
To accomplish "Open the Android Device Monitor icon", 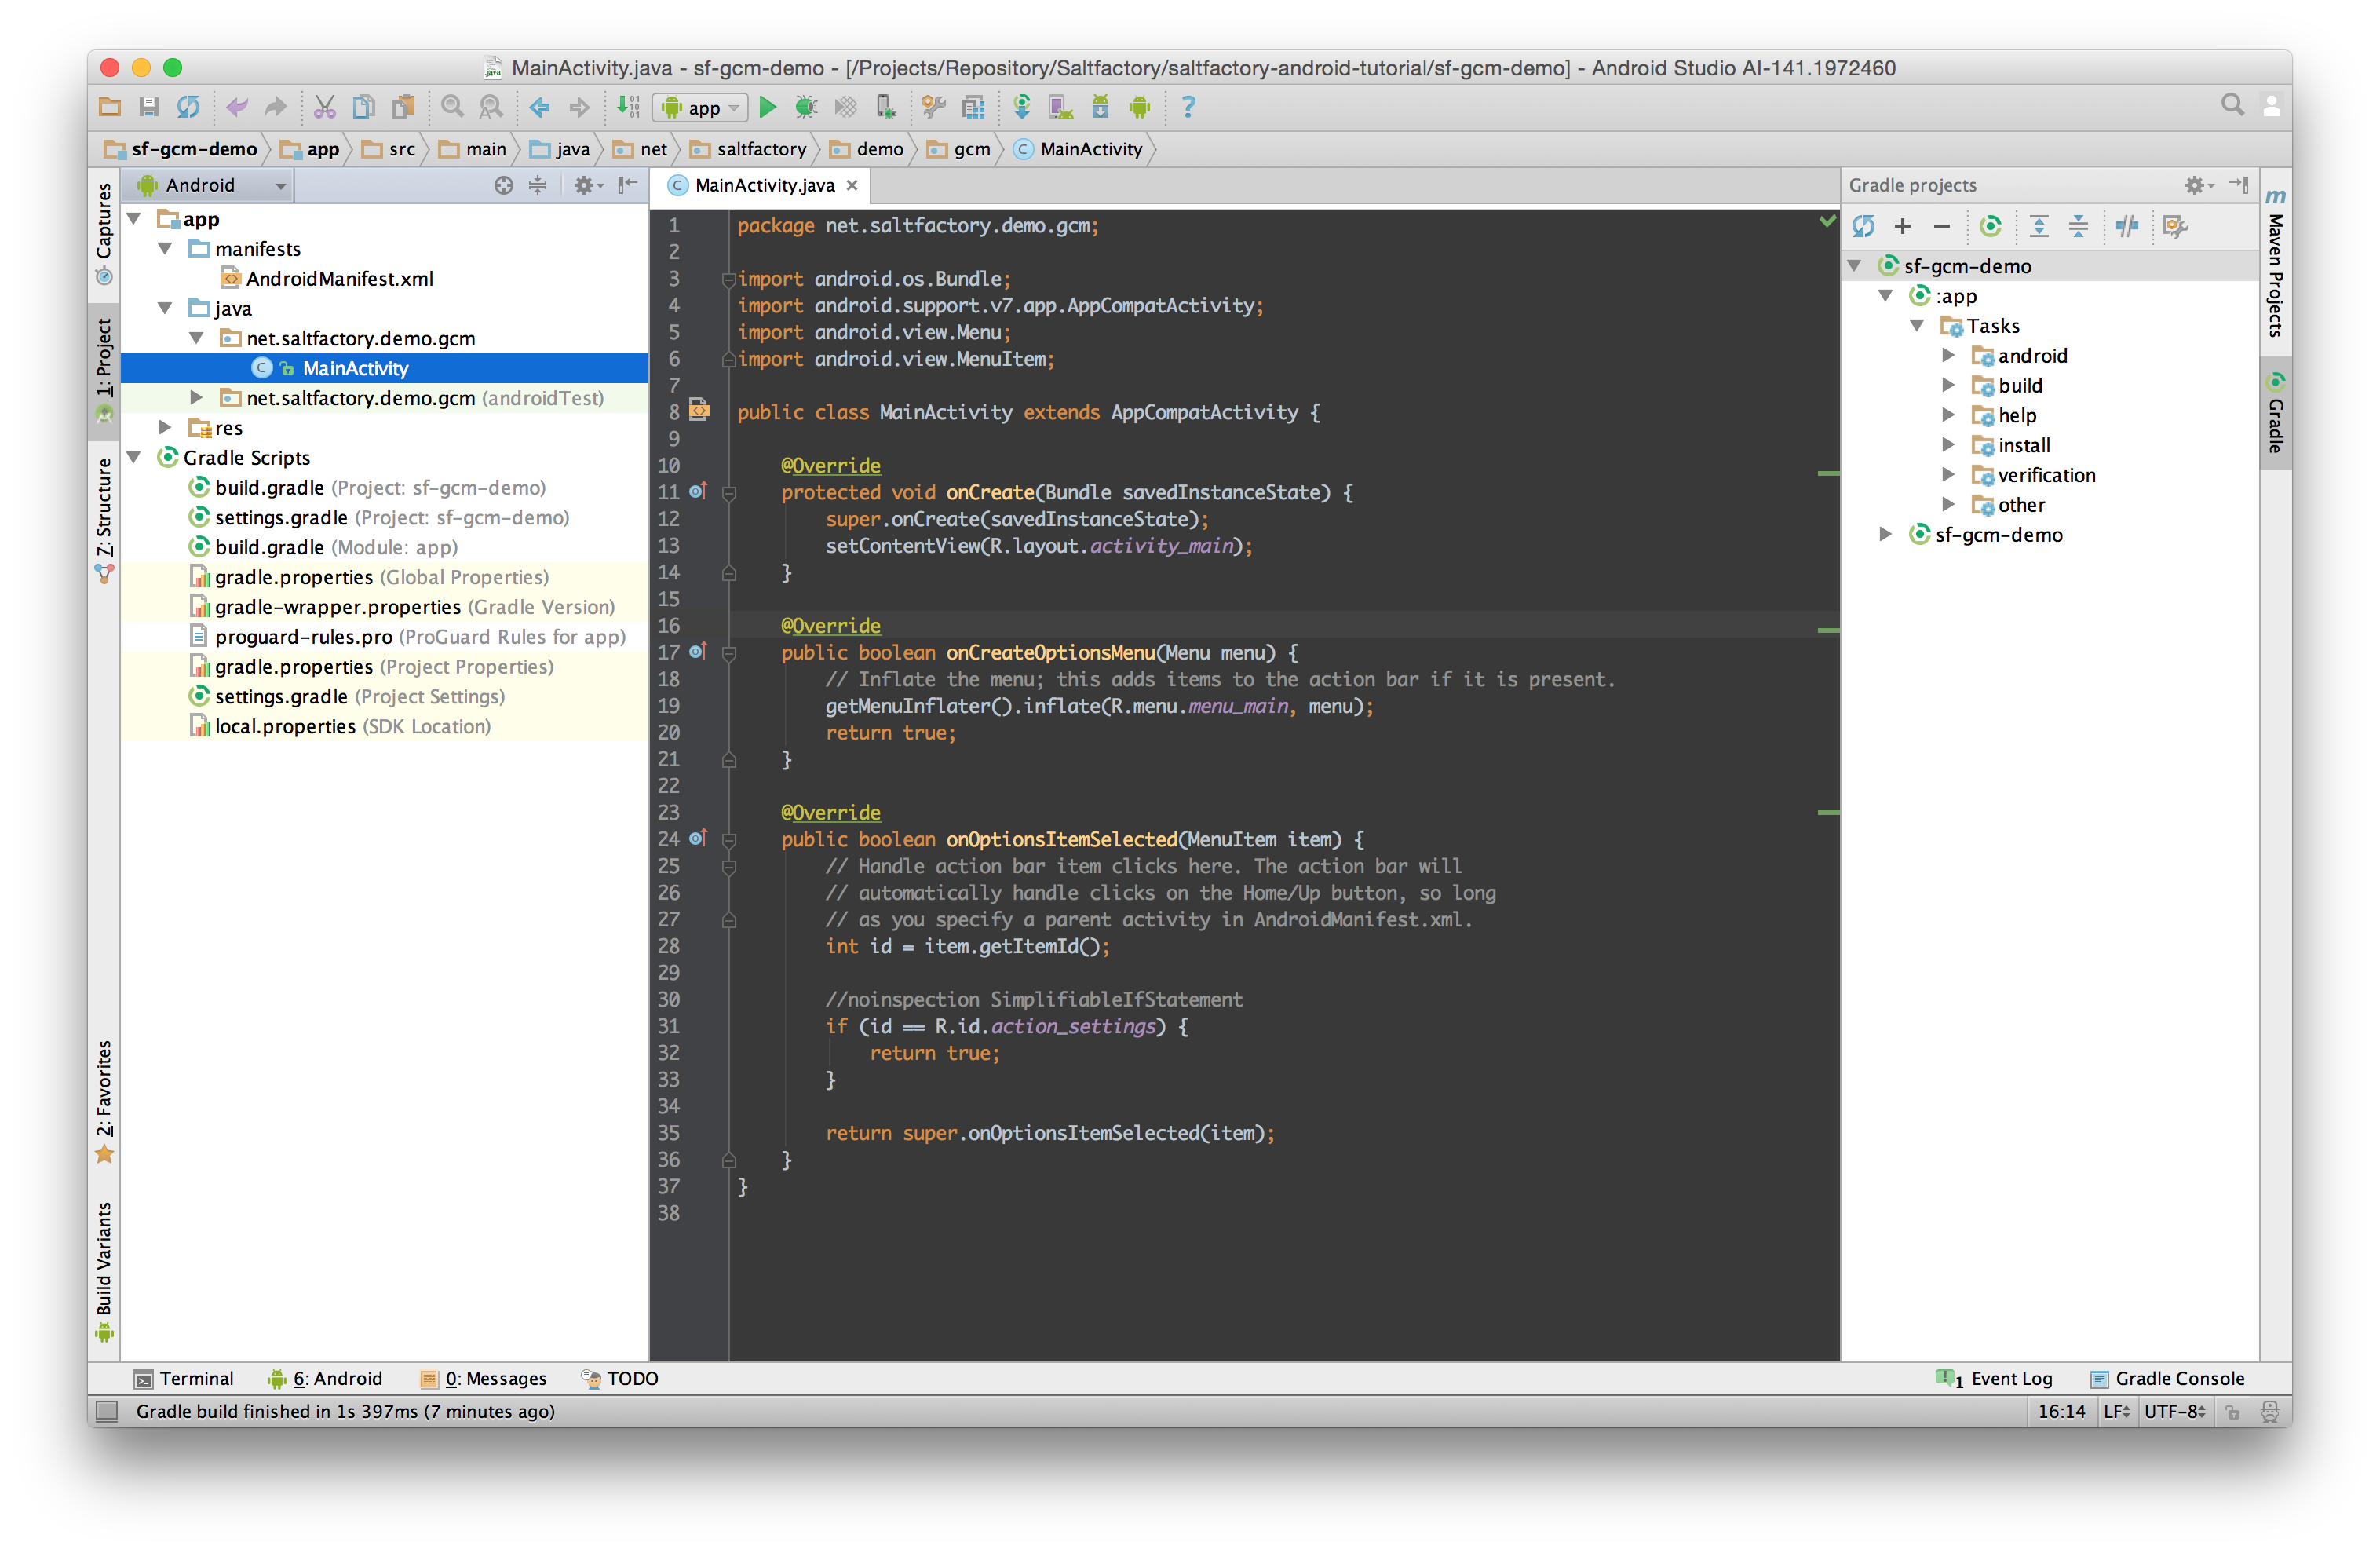I will point(1139,107).
